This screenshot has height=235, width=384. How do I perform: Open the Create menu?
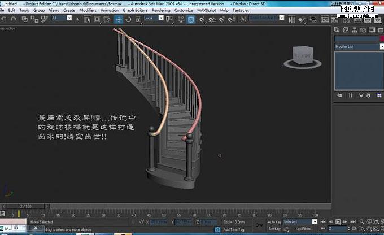pyautogui.click(x=69, y=10)
